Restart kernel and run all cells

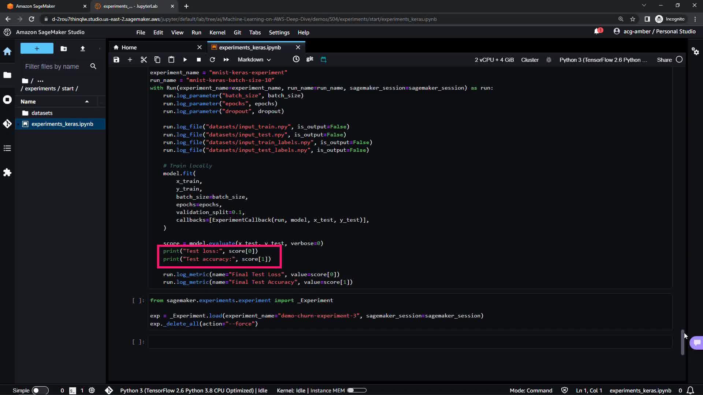(x=226, y=60)
